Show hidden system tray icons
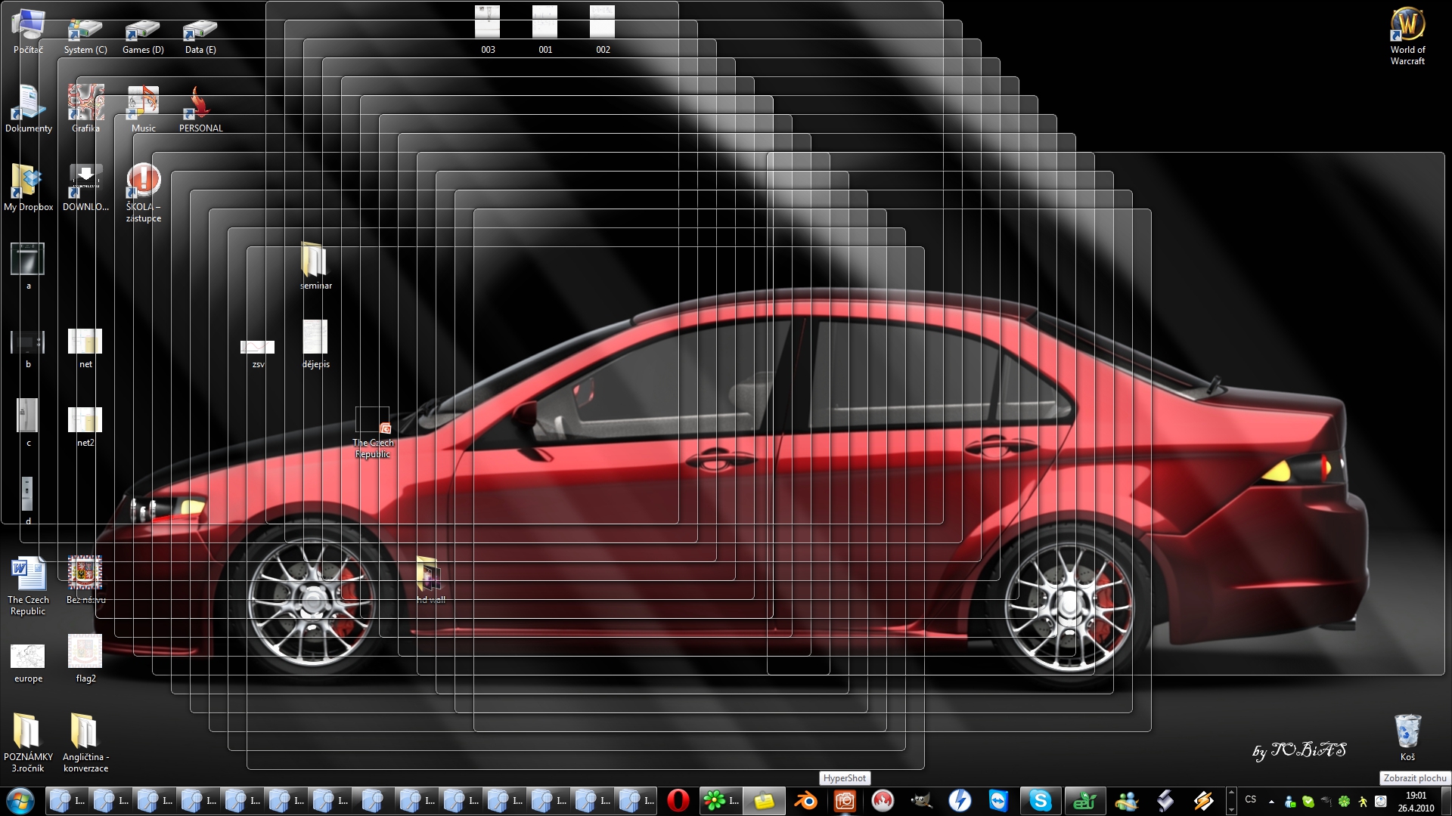This screenshot has width=1452, height=816. (1271, 802)
